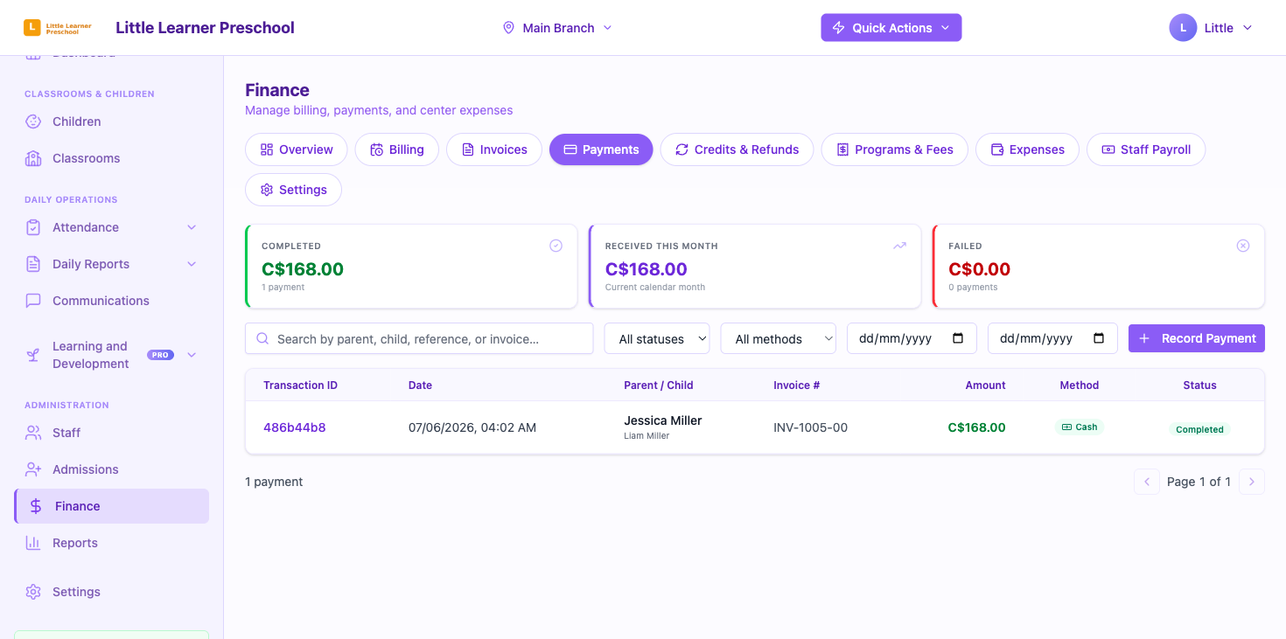Click the first dd/mm/yyyy date field
Screen dimensions: 1286x639
912,338
